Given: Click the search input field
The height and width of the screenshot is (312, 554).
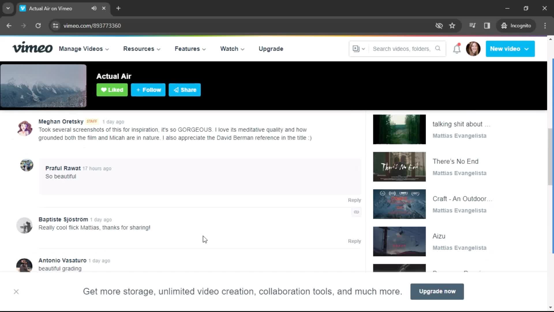Looking at the screenshot, I should pos(401,49).
